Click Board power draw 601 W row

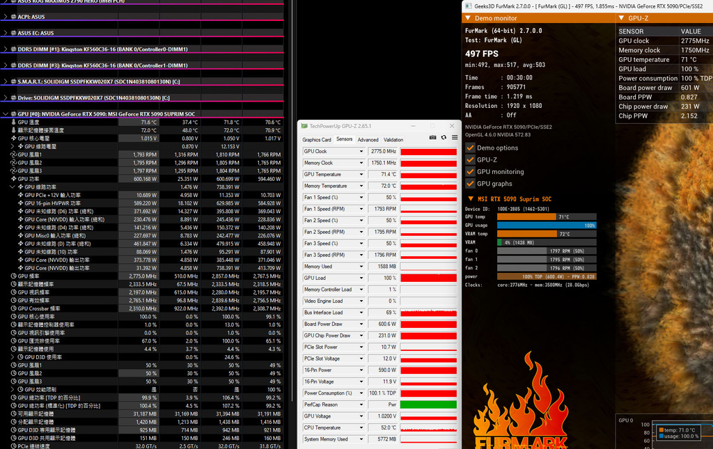coord(665,88)
